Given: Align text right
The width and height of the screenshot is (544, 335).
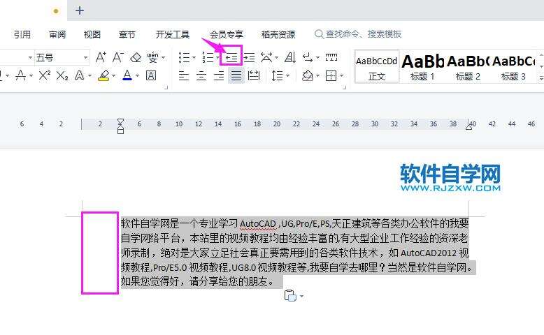Looking at the screenshot, I should (219, 75).
